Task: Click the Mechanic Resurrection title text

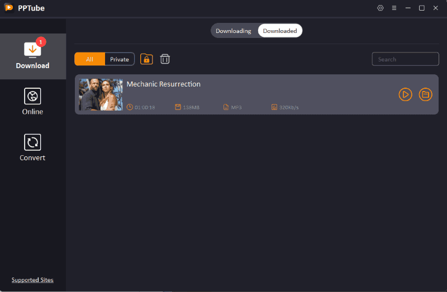Action: point(163,84)
